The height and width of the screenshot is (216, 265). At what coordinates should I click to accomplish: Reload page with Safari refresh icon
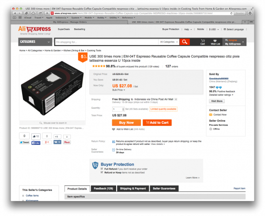click(x=231, y=13)
